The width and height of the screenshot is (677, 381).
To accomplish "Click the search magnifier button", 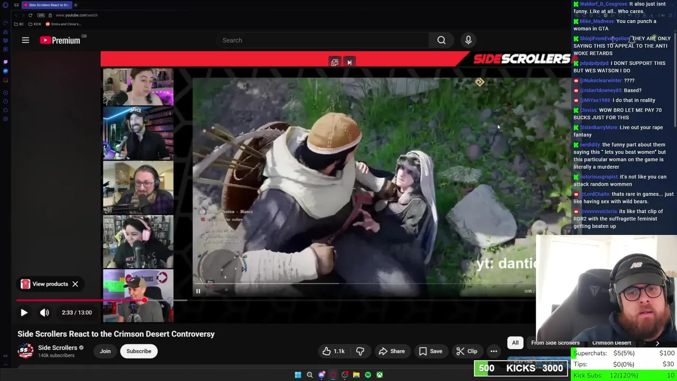I will [441, 40].
